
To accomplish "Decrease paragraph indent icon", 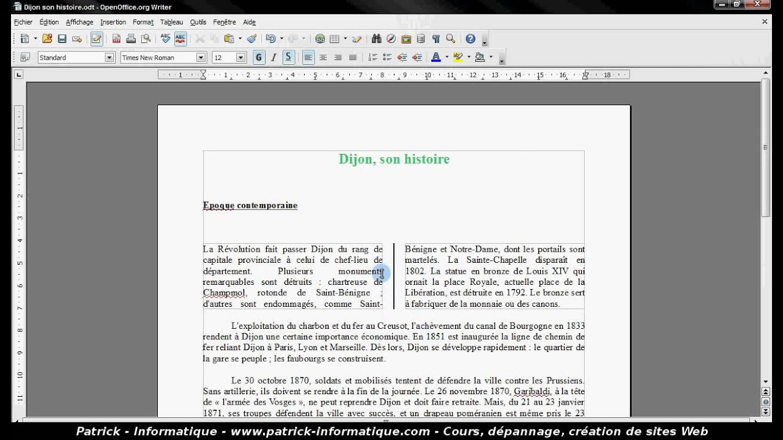I will pyautogui.click(x=403, y=57).
